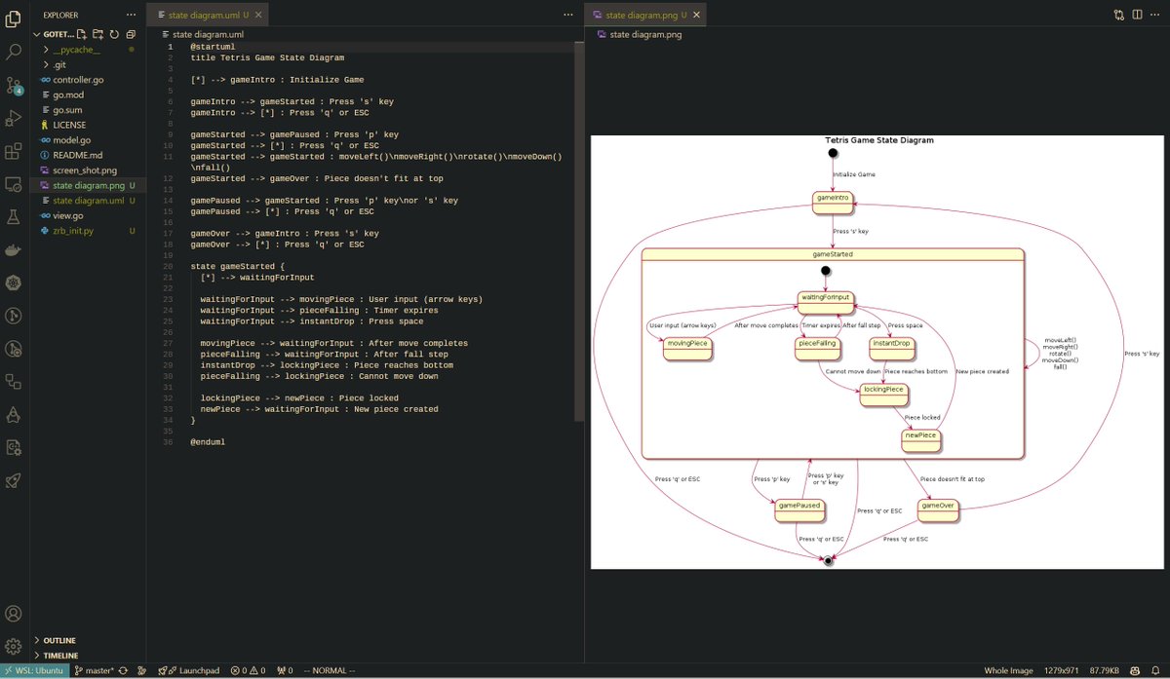Screen dimensions: 1170x679
Task: Close the state diagram.png tab
Action: (x=697, y=16)
